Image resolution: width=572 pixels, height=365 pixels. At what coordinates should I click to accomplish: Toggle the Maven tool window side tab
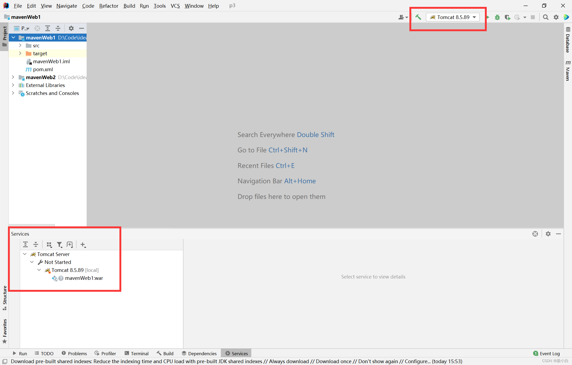coord(568,70)
